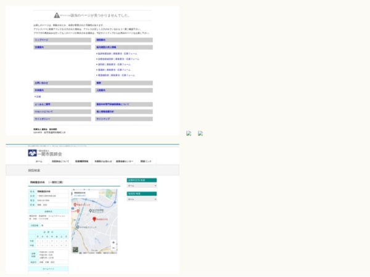Zoom out the map with minus button
The width and height of the screenshot is (370, 277).
pyautogui.click(x=113, y=248)
